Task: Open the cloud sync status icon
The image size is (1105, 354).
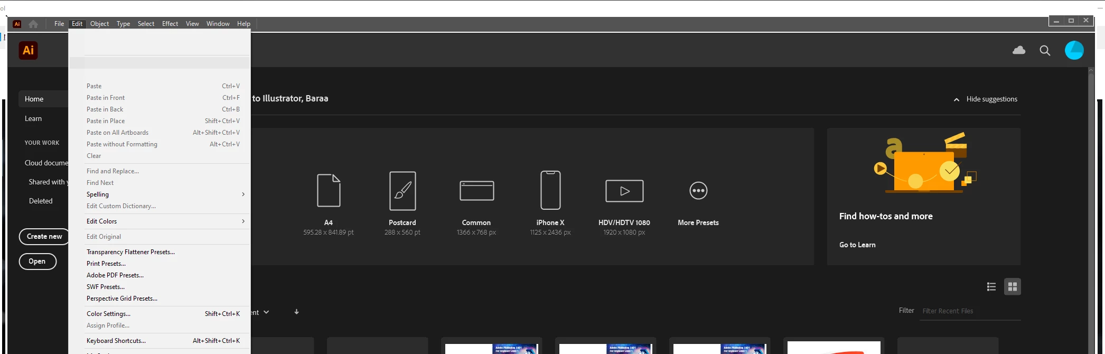Action: coord(1019,50)
